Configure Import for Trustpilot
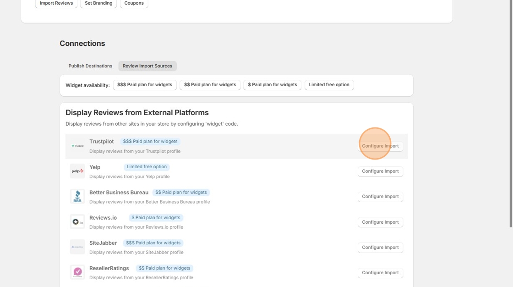 pyautogui.click(x=380, y=145)
